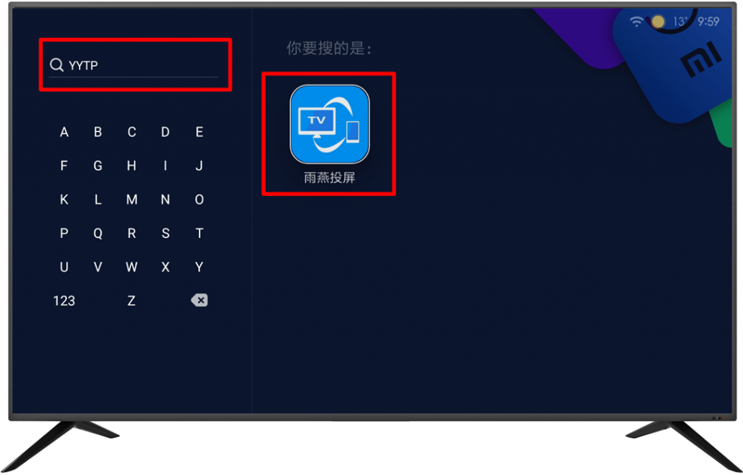Switch keyboard to 123 numbers

64,301
